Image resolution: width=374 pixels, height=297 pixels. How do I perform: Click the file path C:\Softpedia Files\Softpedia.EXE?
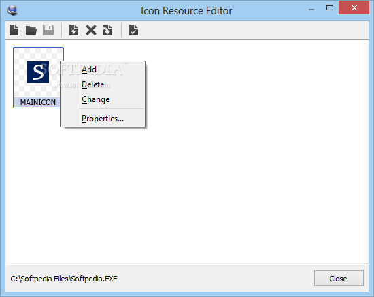tap(64, 279)
